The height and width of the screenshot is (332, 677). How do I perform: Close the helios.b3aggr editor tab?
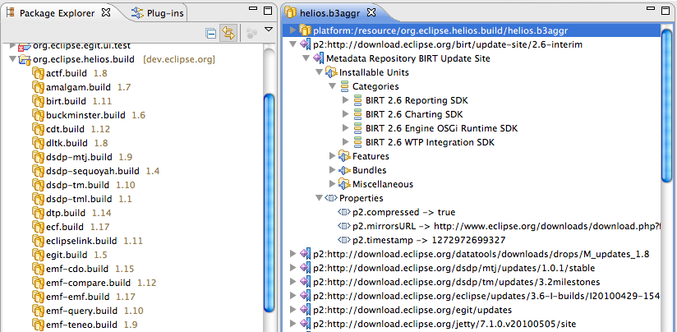pos(371,12)
